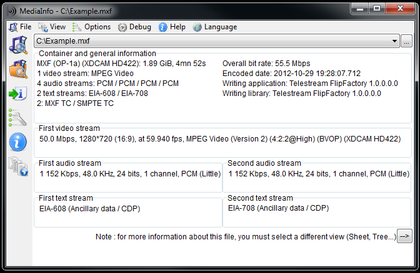Expand the C:\Example.mxf file dropdown
The height and width of the screenshot is (273, 420).
click(x=394, y=41)
